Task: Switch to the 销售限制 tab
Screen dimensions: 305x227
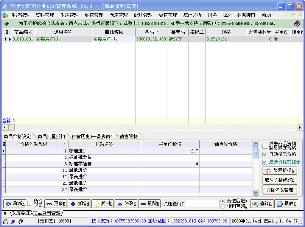Action: pyautogui.click(x=129, y=137)
